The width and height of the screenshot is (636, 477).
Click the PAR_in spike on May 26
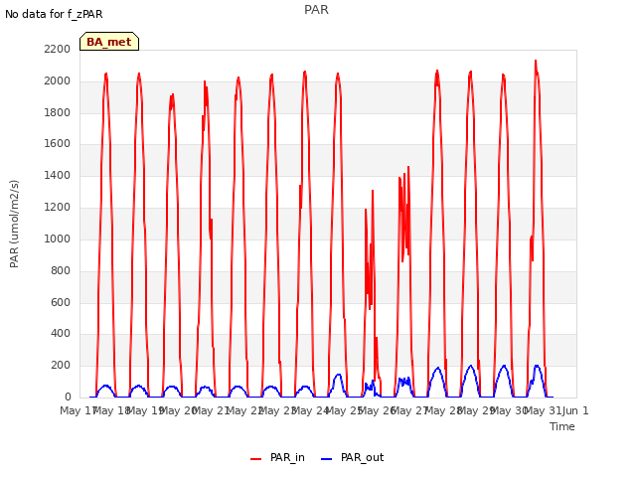[373, 191]
